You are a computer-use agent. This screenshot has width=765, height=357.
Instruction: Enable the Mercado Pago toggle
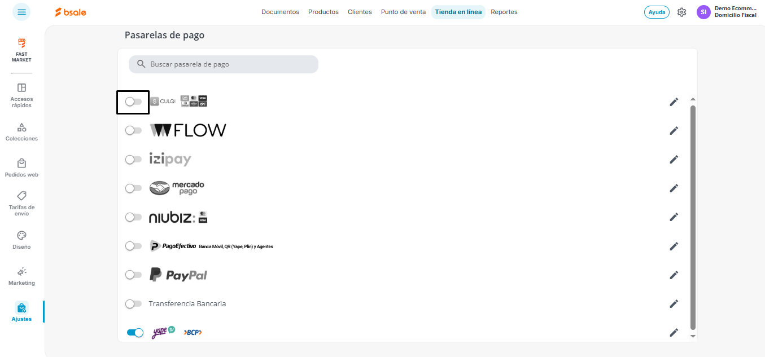[x=134, y=188]
